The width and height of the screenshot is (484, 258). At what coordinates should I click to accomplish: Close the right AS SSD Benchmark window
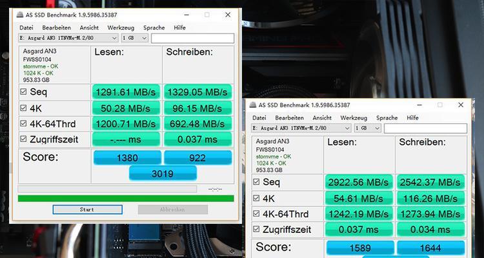[461, 105]
